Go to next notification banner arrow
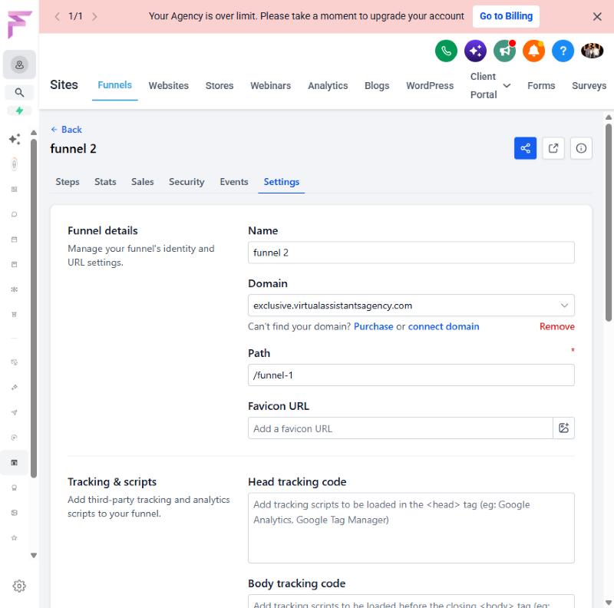The width and height of the screenshot is (614, 608). point(94,16)
